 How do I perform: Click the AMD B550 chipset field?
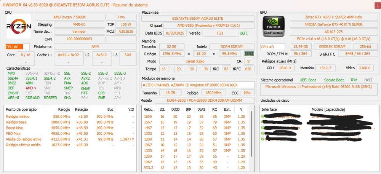[x=209, y=26]
